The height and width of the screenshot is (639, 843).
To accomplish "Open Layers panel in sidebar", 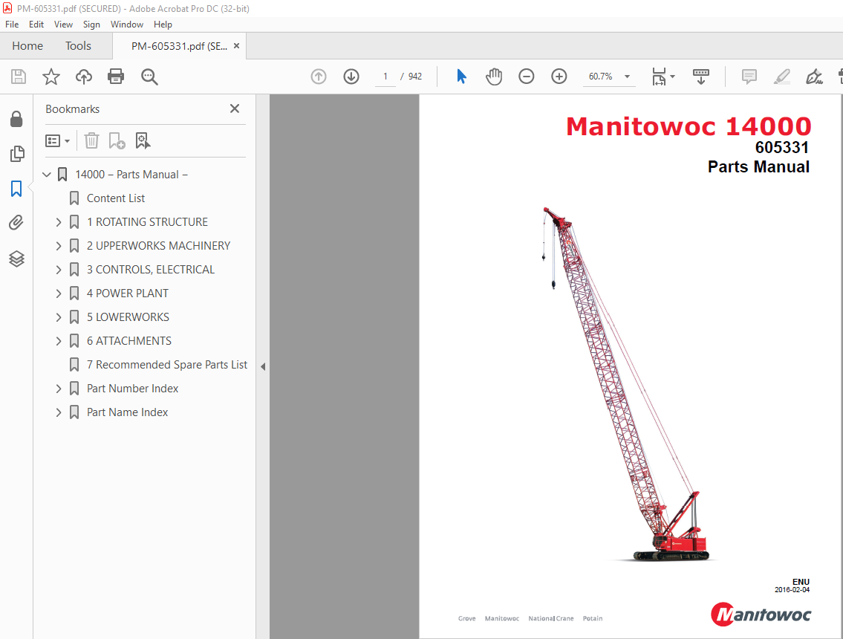I will pos(16,259).
